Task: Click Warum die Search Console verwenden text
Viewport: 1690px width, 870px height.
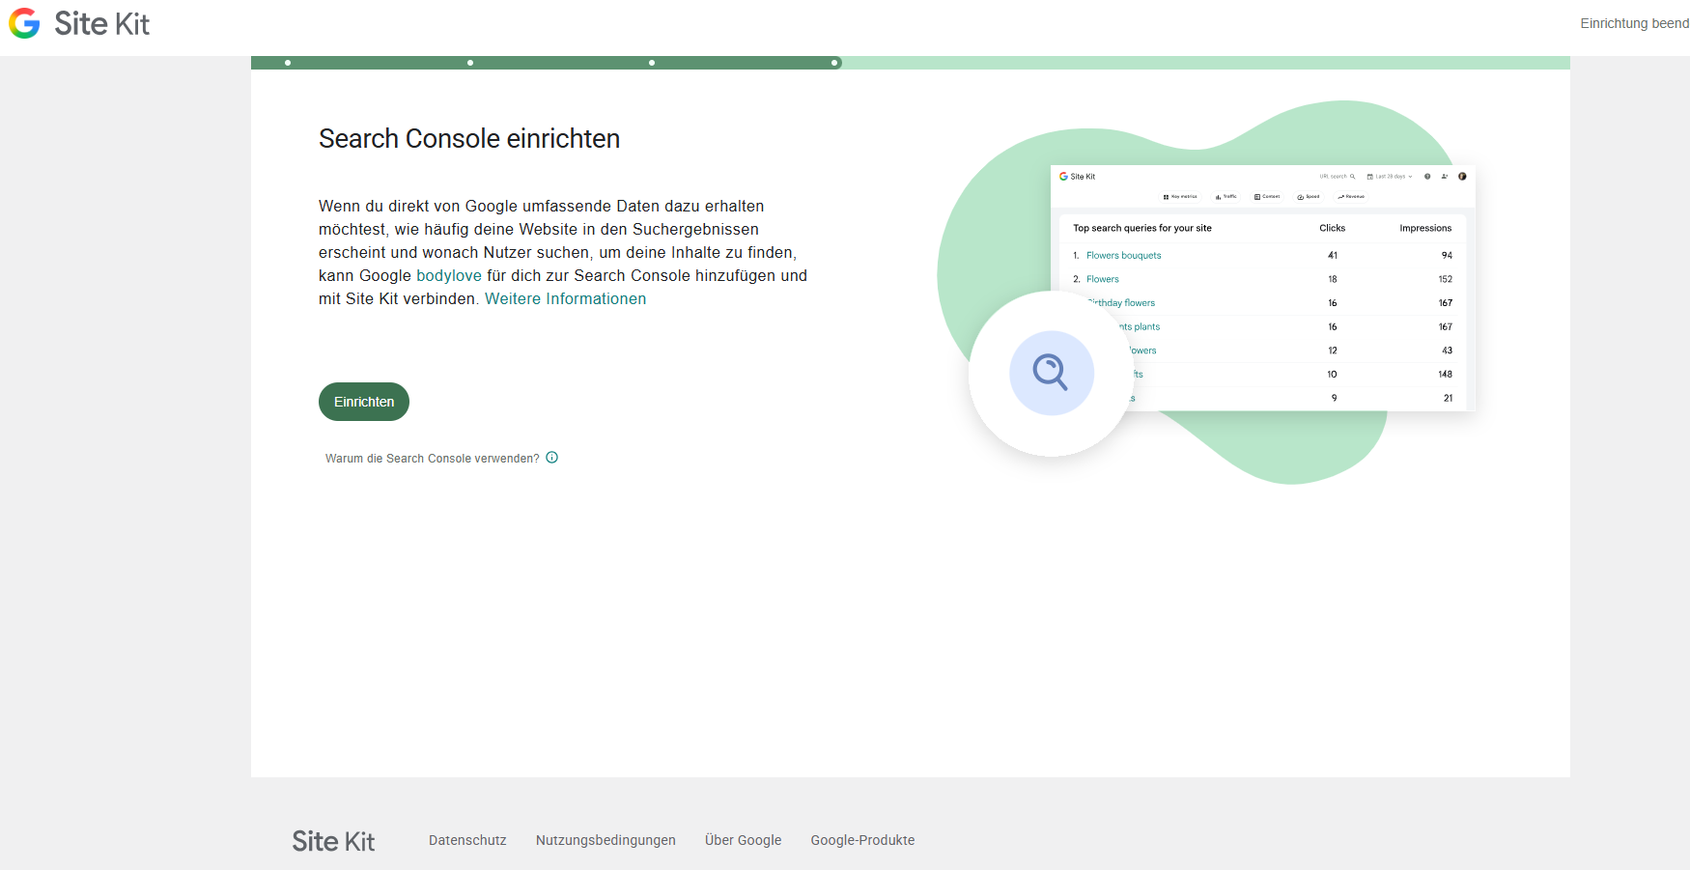Action: coord(432,459)
